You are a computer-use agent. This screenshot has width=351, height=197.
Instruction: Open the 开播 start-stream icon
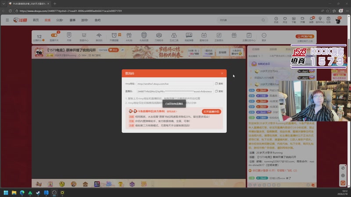pyautogui.click(x=302, y=20)
